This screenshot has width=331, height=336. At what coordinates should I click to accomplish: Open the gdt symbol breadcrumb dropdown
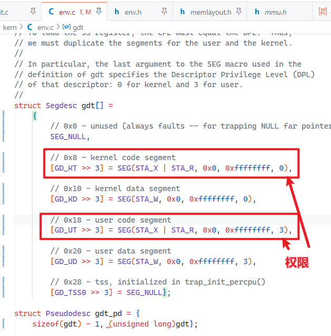pyautogui.click(x=78, y=26)
